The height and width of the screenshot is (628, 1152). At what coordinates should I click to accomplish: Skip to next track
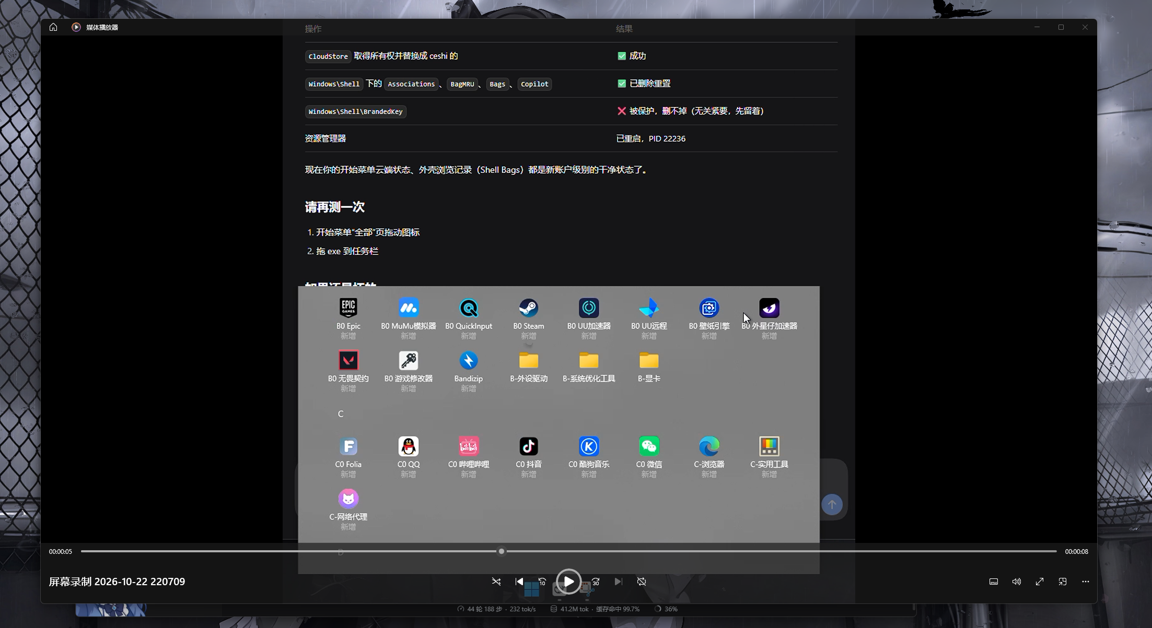pyautogui.click(x=618, y=582)
